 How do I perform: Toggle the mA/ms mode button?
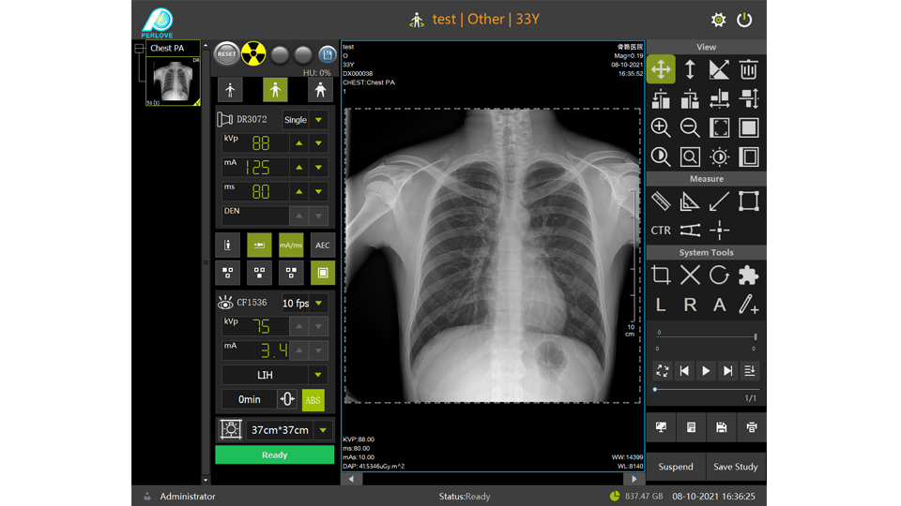(291, 246)
